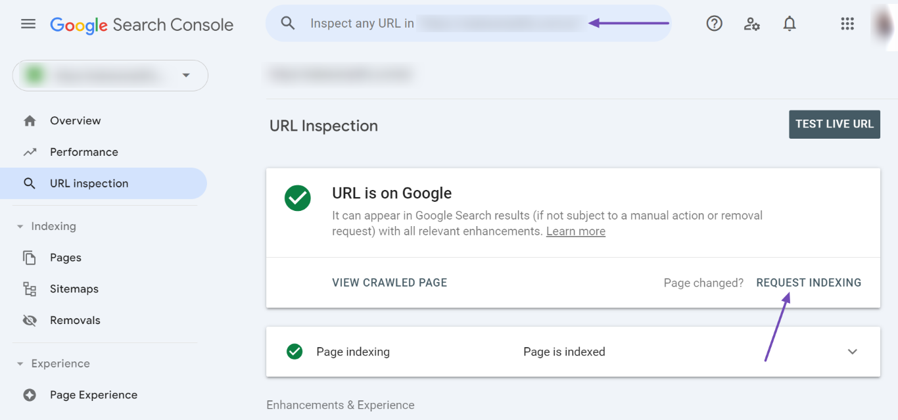Screen dimensions: 898x420
Task: Open the Help question mark icon
Action: point(714,24)
